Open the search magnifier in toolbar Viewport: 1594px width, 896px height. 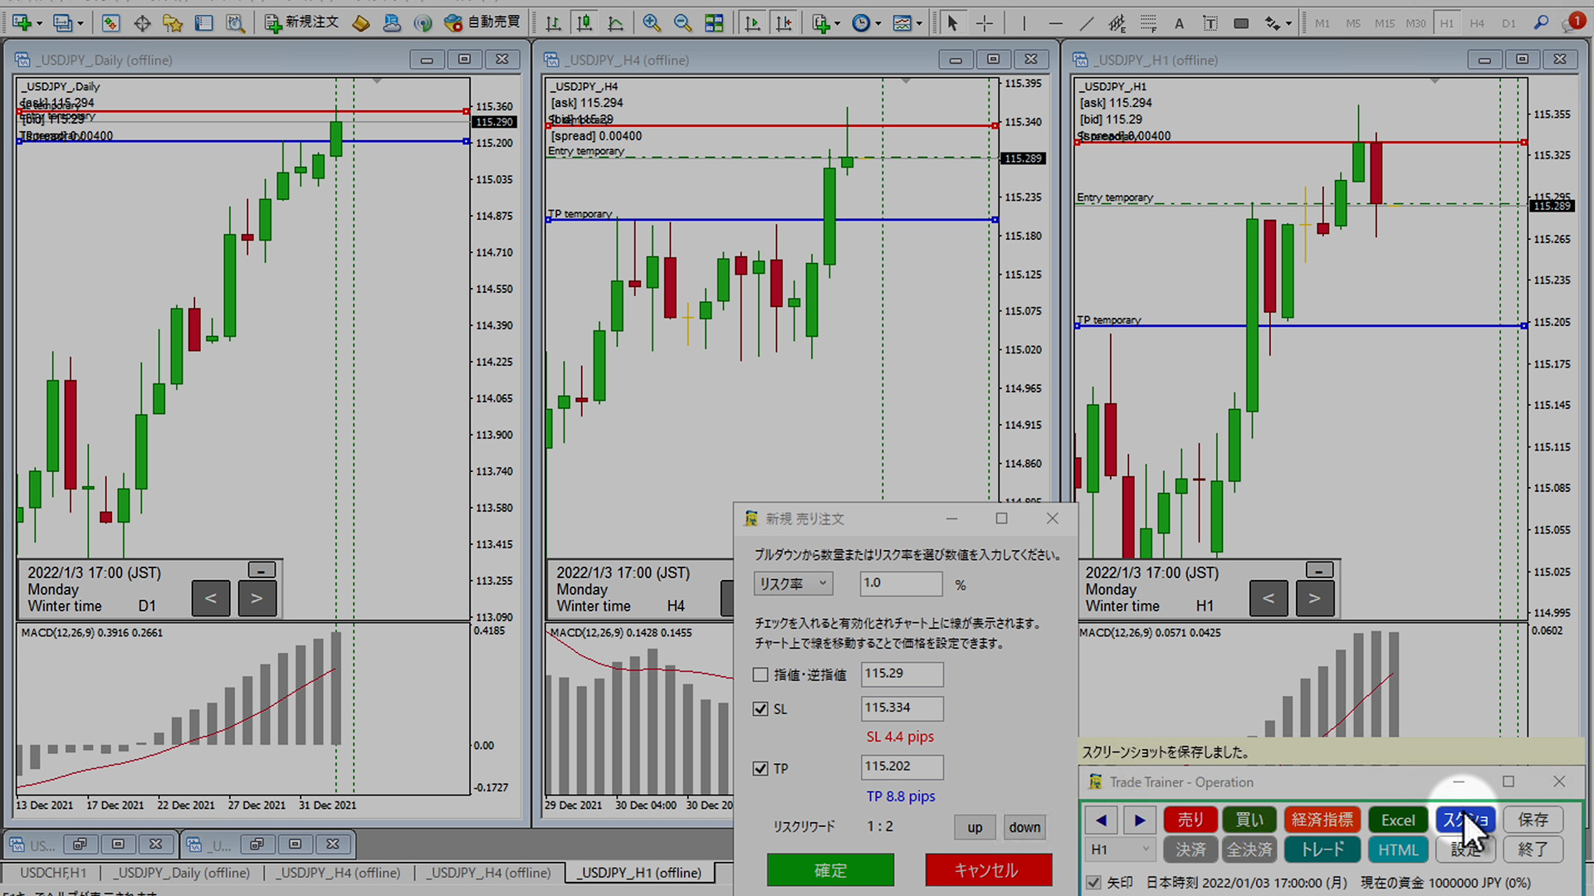point(1541,22)
